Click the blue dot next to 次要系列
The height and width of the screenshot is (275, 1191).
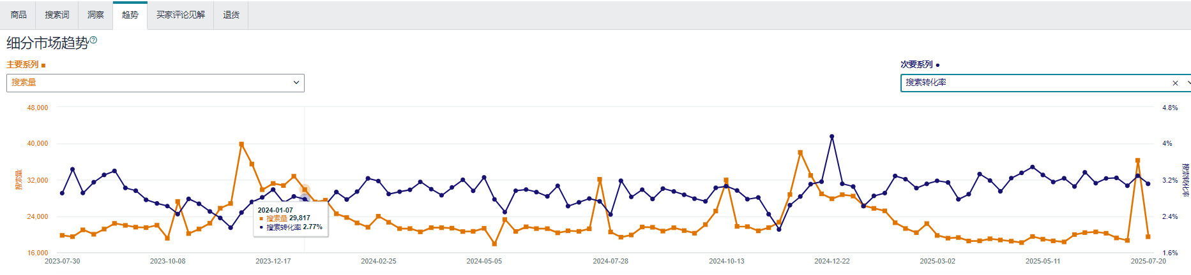[937, 65]
